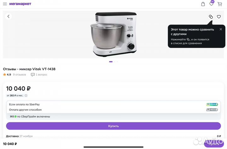Go back with the arrow button
227x149 pixels.
9,16
